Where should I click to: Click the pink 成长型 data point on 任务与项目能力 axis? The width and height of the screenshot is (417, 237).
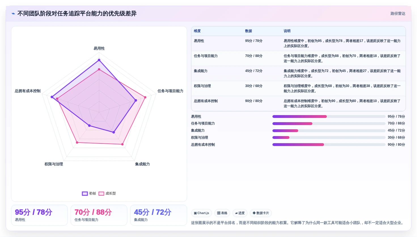(145, 97)
